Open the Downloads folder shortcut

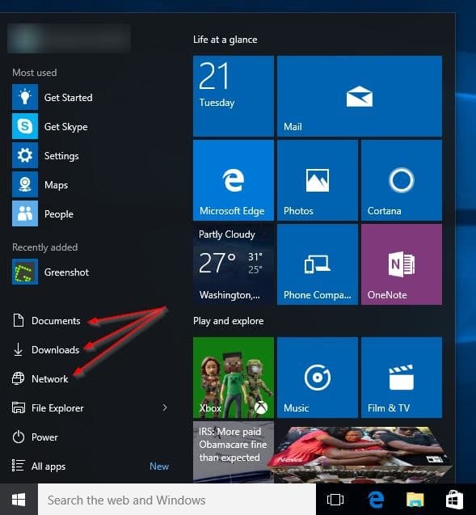tap(46, 349)
